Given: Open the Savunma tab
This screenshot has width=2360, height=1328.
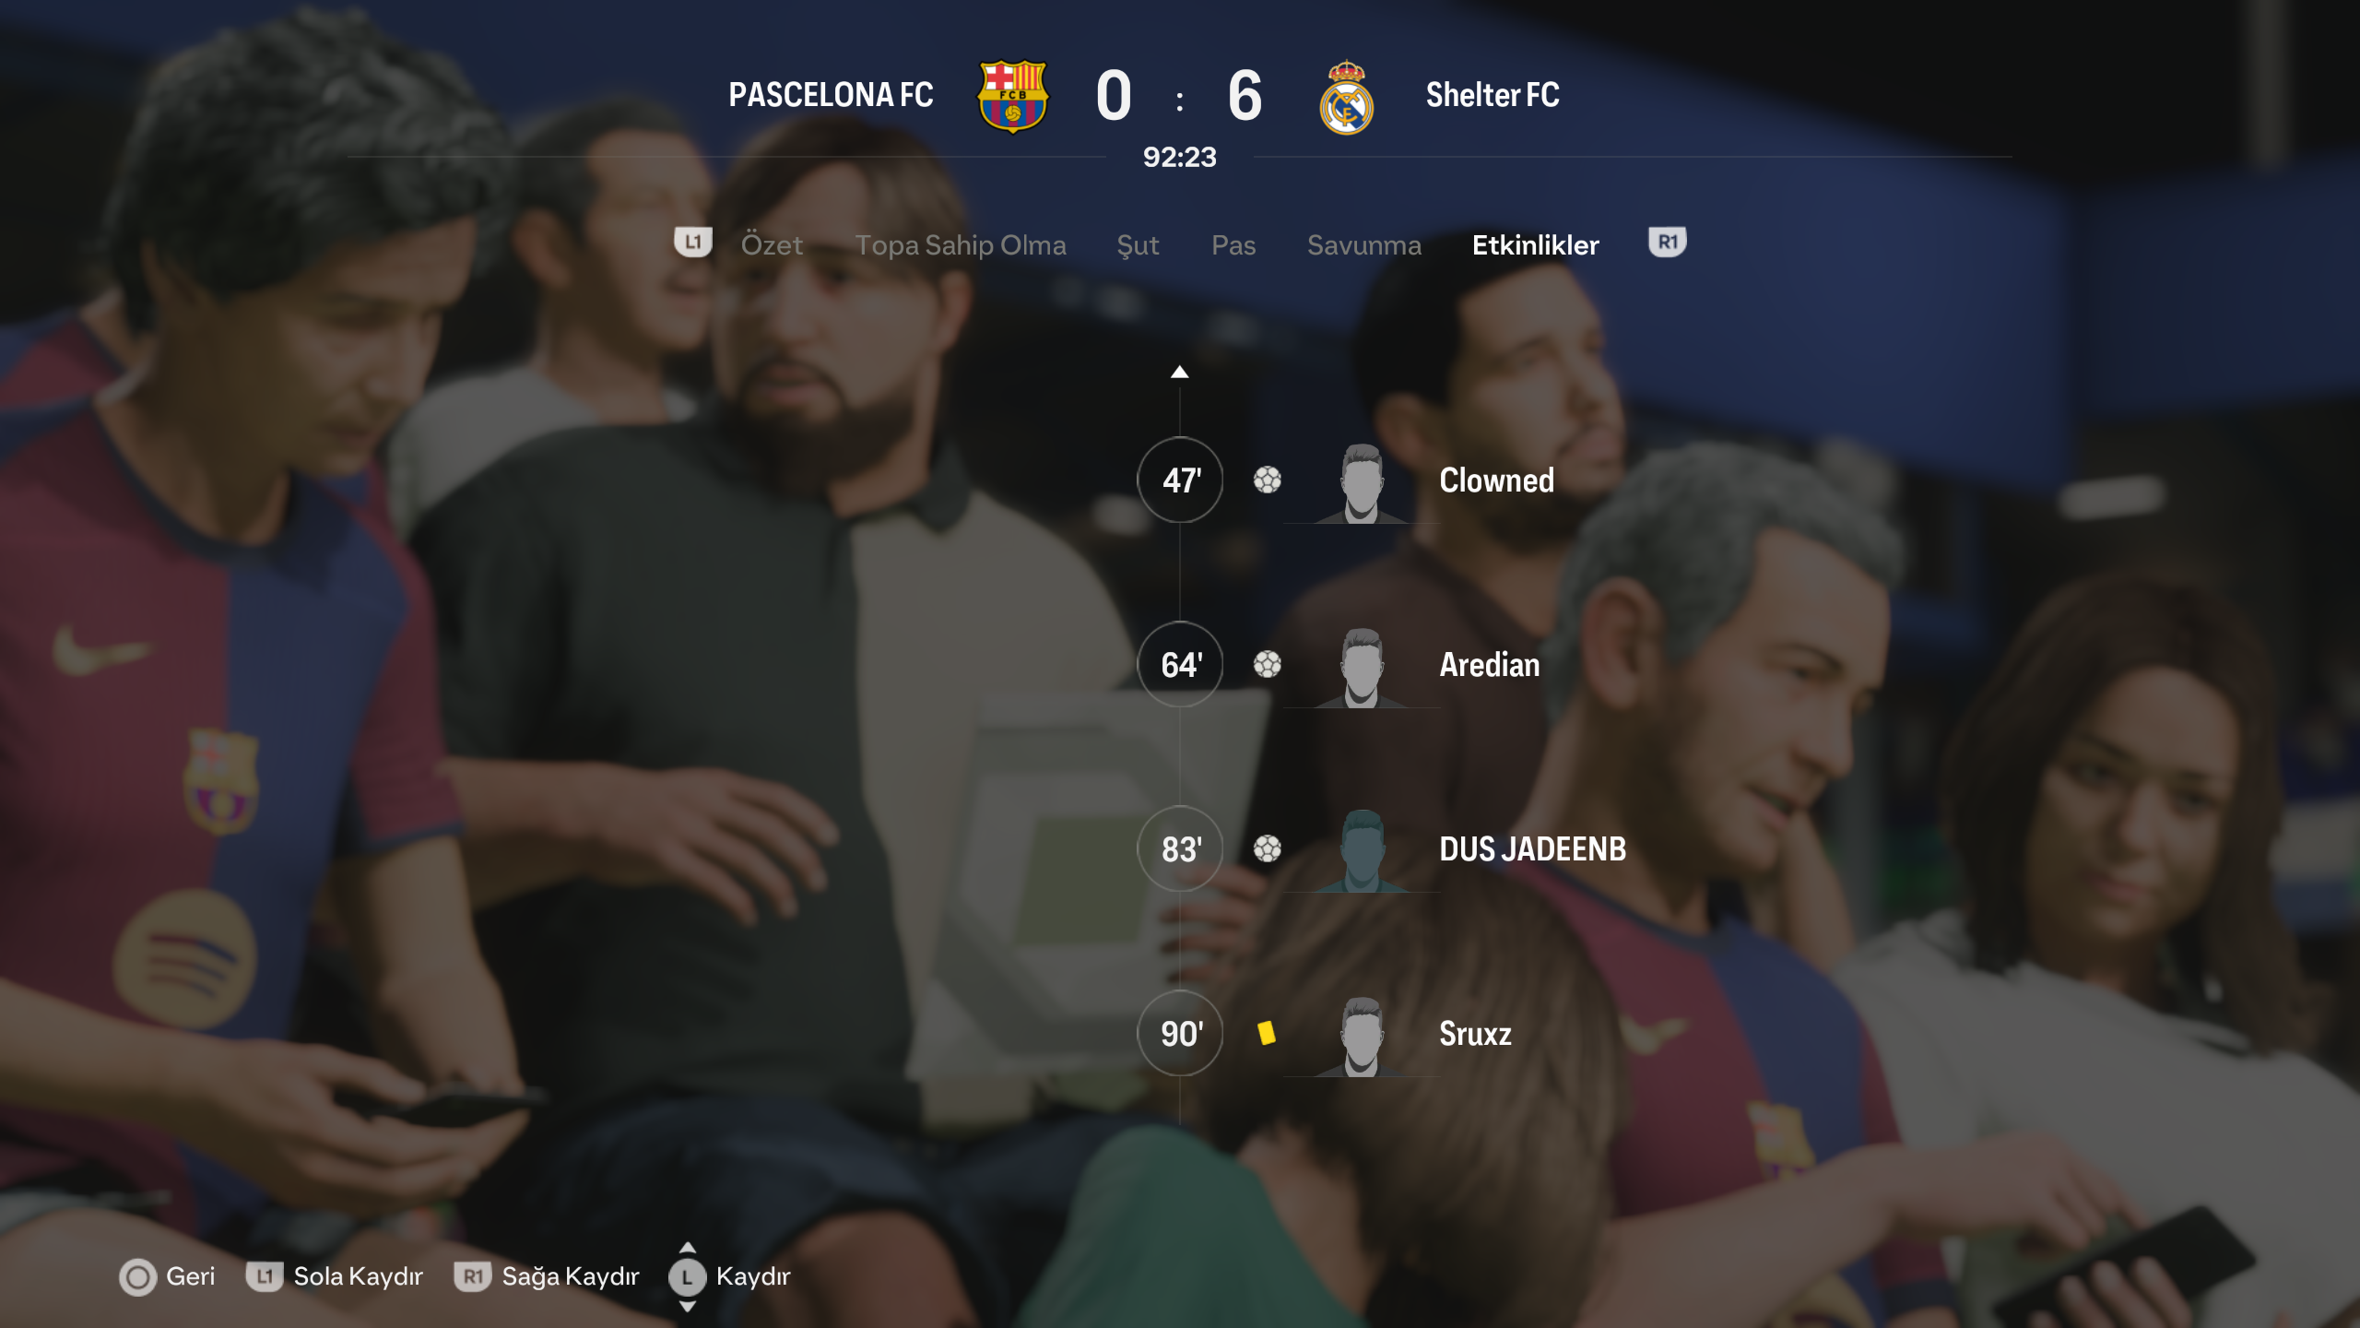Looking at the screenshot, I should pyautogui.click(x=1364, y=245).
